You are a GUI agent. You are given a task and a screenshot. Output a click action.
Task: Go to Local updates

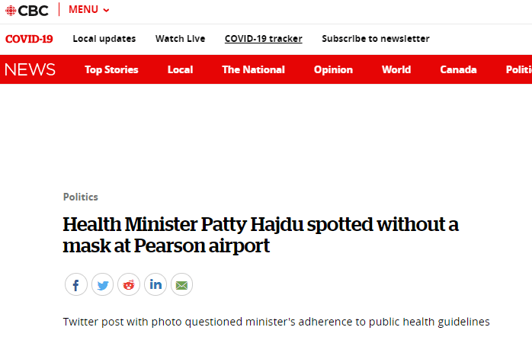pos(104,39)
